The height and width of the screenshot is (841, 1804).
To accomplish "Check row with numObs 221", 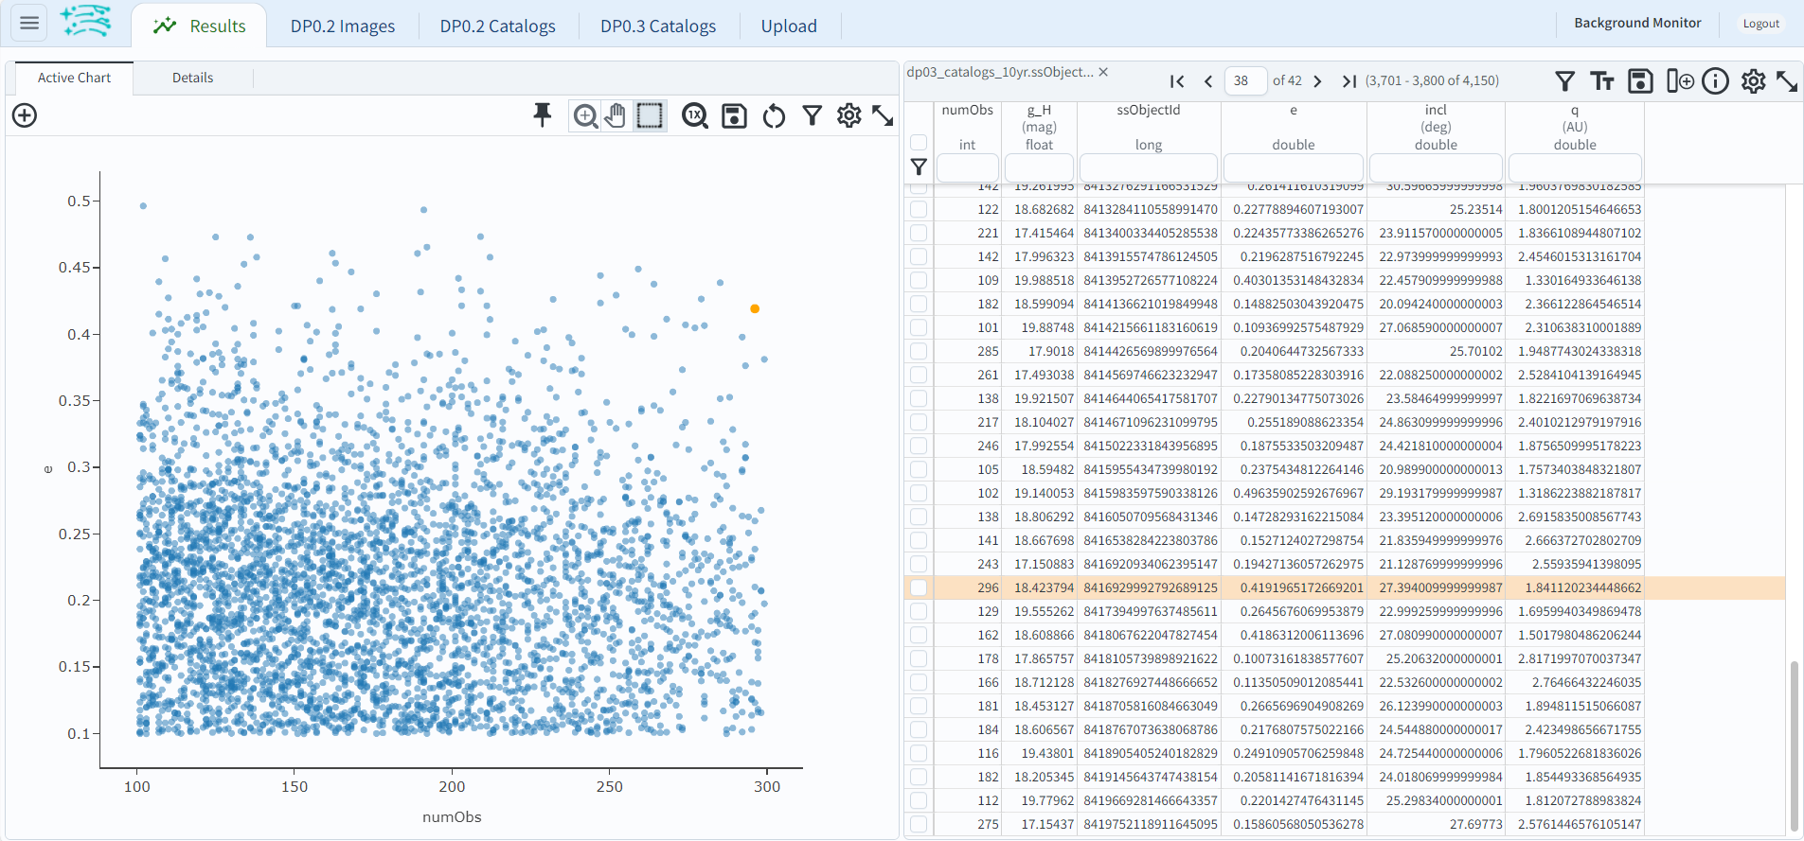I will pyautogui.click(x=919, y=233).
